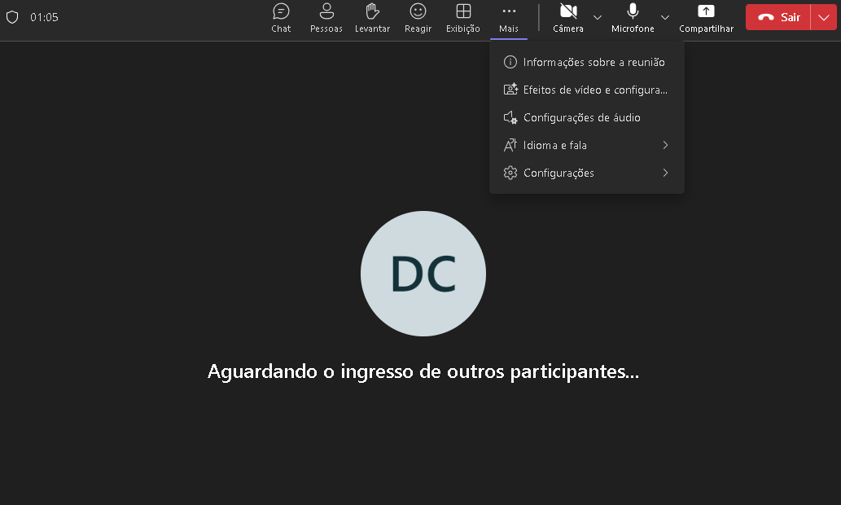The image size is (841, 505).
Task: Show the Pessoas participants list
Action: tap(326, 18)
